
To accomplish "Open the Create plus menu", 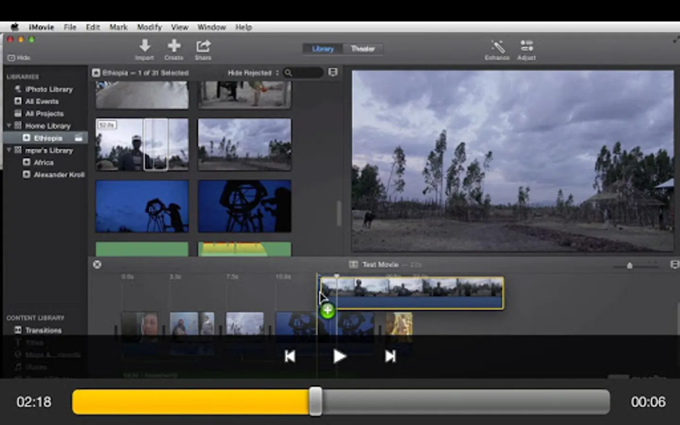I will tap(174, 46).
